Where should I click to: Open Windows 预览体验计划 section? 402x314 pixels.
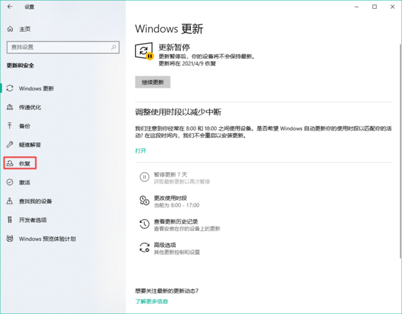tap(48, 239)
